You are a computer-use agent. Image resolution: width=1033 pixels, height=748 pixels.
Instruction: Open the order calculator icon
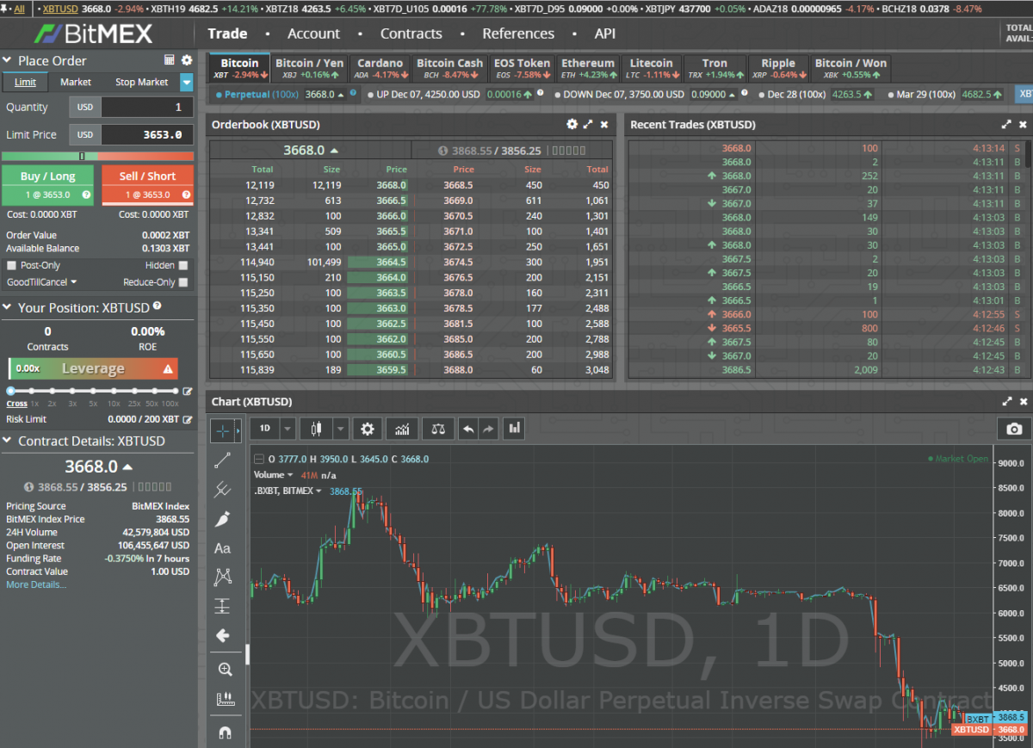(x=170, y=60)
